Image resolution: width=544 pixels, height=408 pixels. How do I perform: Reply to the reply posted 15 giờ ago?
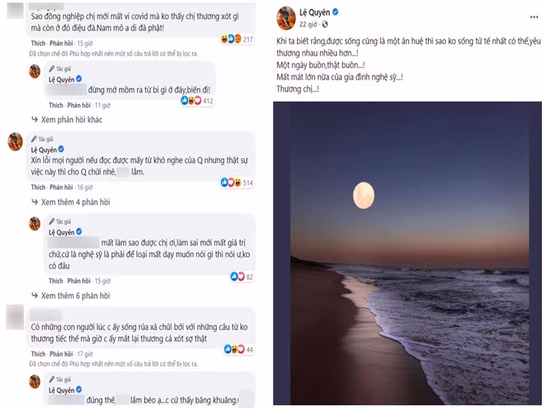pos(79,281)
